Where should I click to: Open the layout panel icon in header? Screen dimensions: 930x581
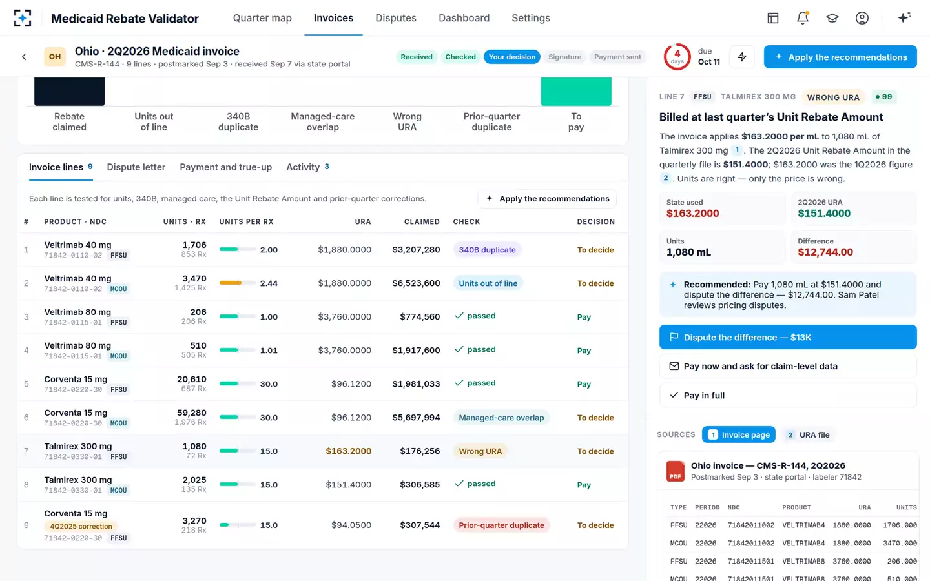pos(773,18)
